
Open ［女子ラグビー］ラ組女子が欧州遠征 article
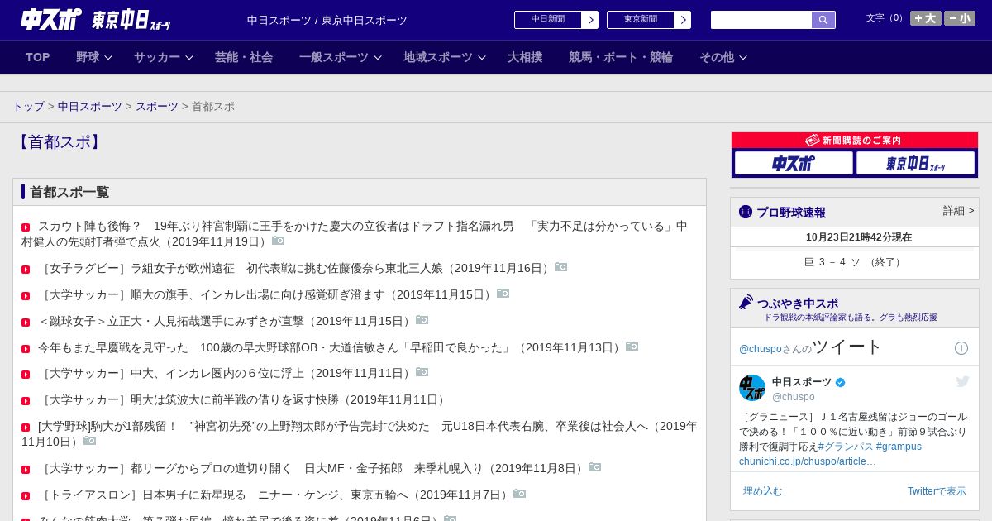click(294, 268)
